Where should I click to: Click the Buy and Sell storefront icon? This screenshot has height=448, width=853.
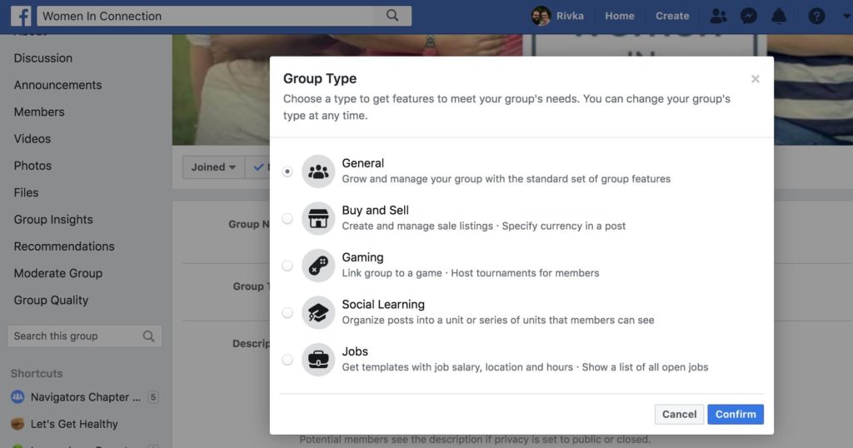click(318, 218)
